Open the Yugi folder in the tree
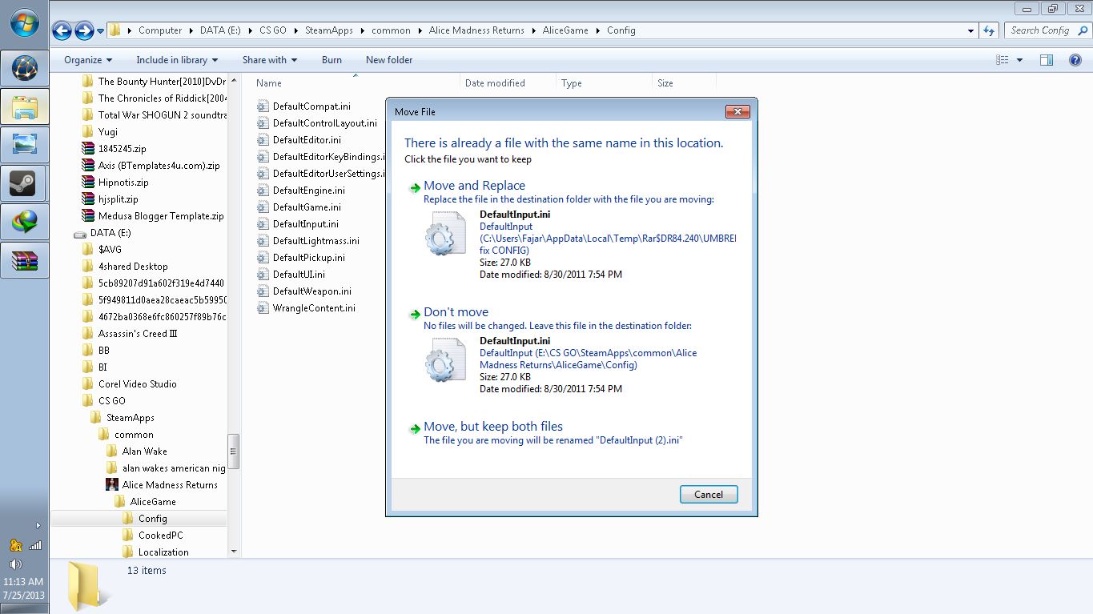1093x614 pixels. (100, 132)
